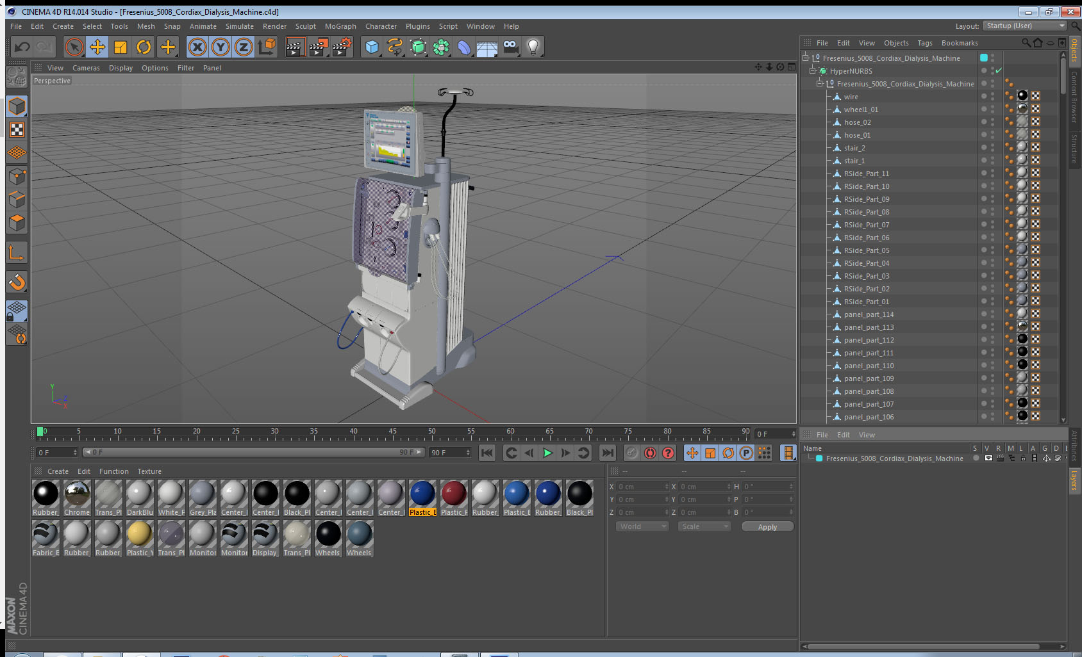Collapse the HyperNURBS tree node
Viewport: 1082px width, 657px height.
(812, 70)
